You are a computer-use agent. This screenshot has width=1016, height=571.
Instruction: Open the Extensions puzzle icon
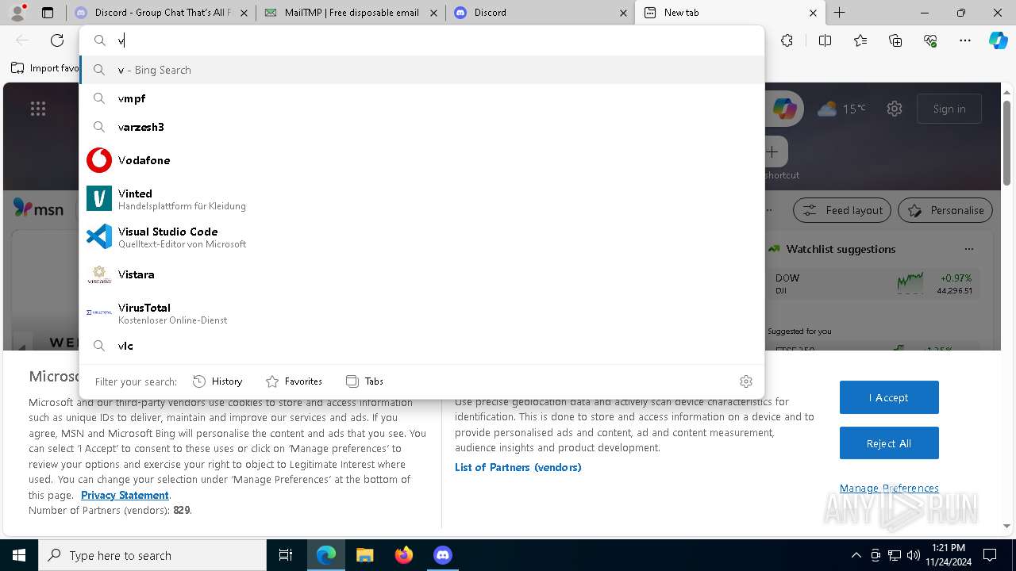coord(787,40)
